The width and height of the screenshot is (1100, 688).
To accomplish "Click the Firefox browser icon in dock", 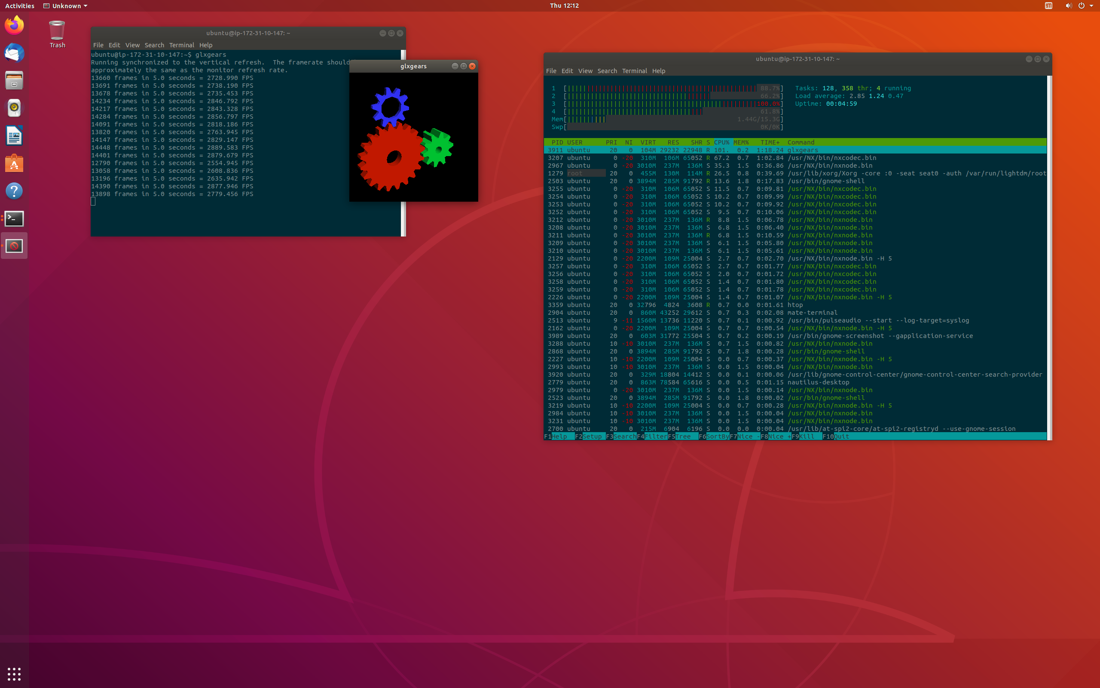I will tap(14, 25).
